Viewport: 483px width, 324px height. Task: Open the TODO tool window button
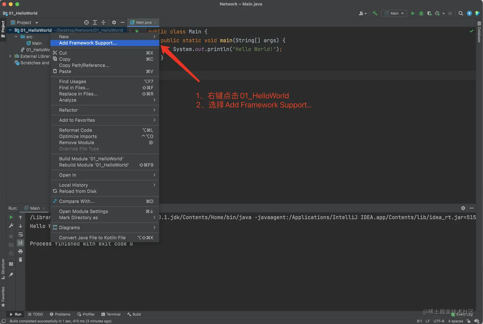pyautogui.click(x=35, y=314)
